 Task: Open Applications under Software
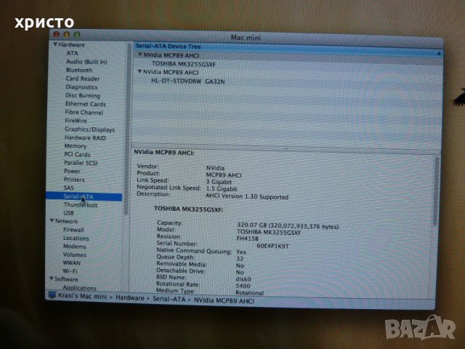[79, 288]
